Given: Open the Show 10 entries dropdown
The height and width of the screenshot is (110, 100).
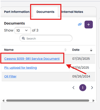Looking at the screenshot, I should pos(23,30).
